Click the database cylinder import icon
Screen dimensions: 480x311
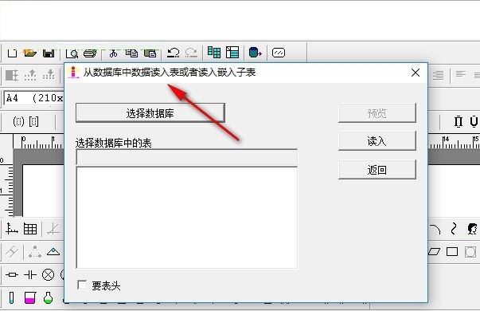click(255, 53)
